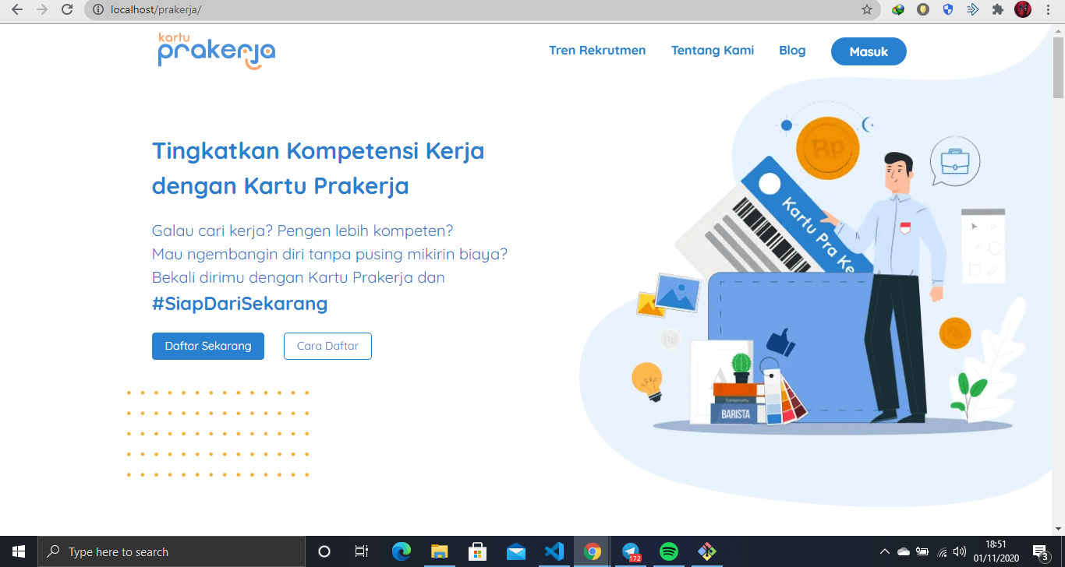Check battery status icon in tray
The width and height of the screenshot is (1065, 567).
pos(922,551)
